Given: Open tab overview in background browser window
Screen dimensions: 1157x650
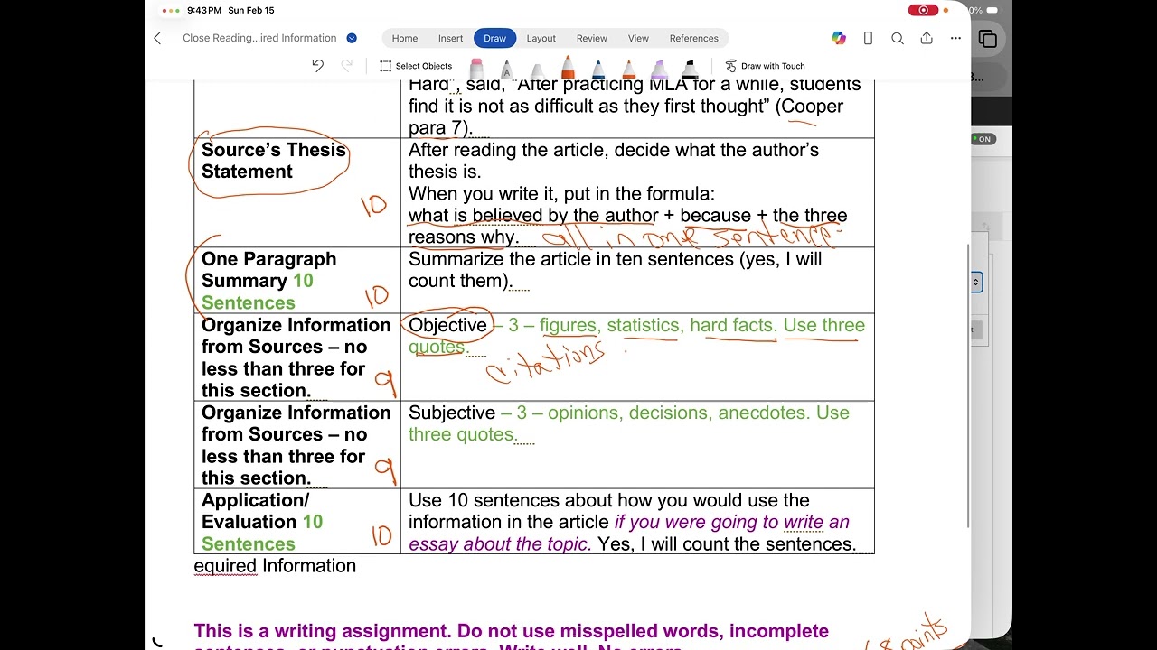Looking at the screenshot, I should pos(988,39).
